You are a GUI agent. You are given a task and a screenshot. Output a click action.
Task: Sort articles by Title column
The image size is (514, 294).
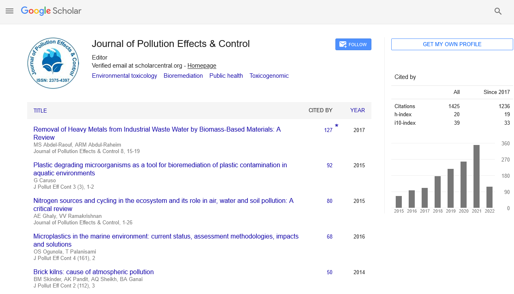point(40,111)
